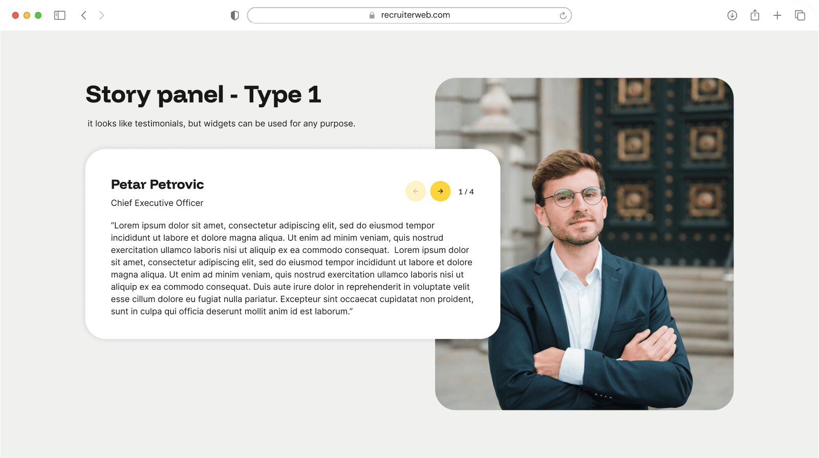Toggle the browser sidebar panel
The height and width of the screenshot is (458, 819).
click(60, 15)
